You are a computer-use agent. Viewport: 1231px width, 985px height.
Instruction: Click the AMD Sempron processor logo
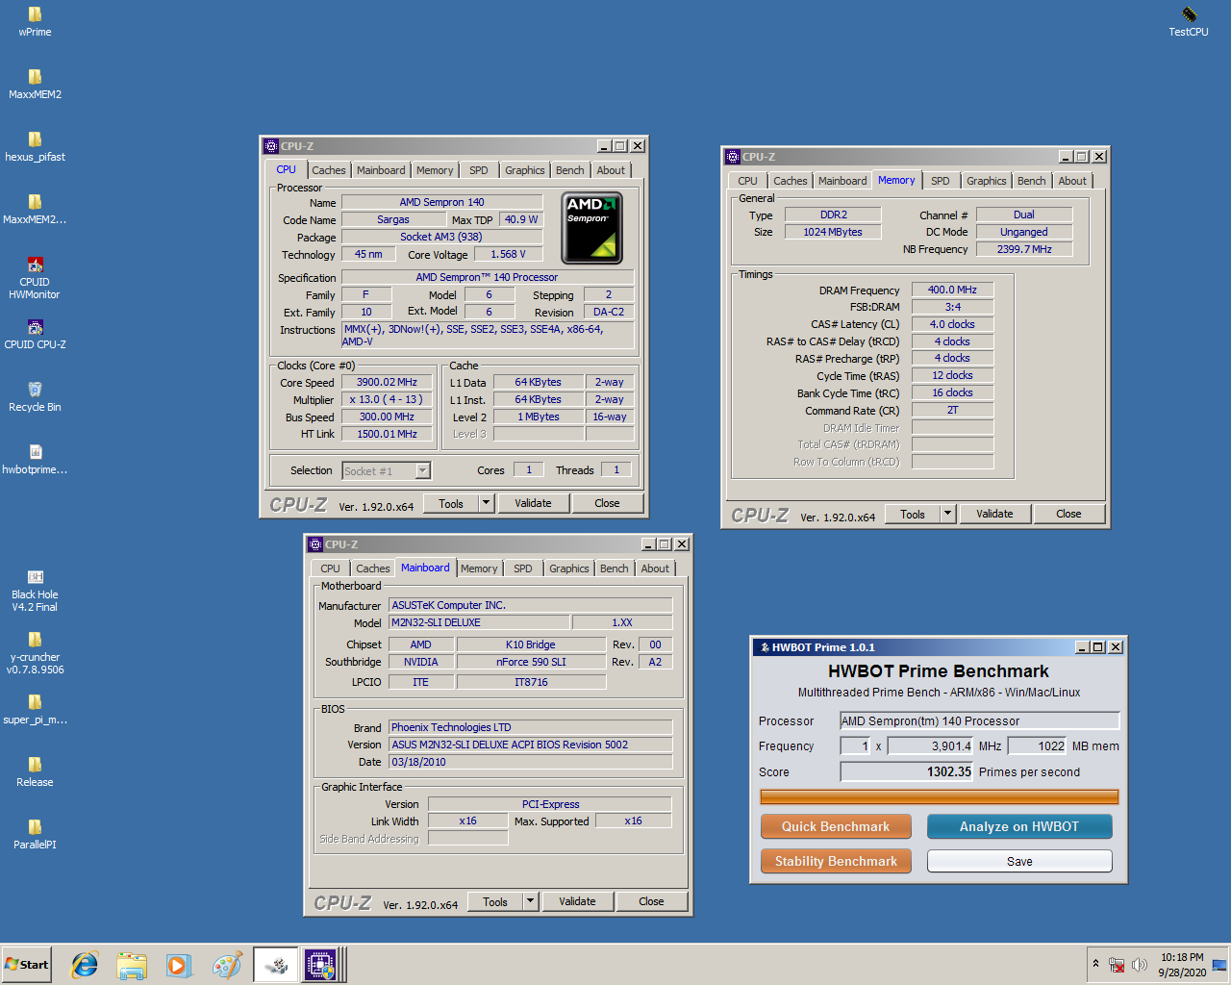tap(591, 228)
